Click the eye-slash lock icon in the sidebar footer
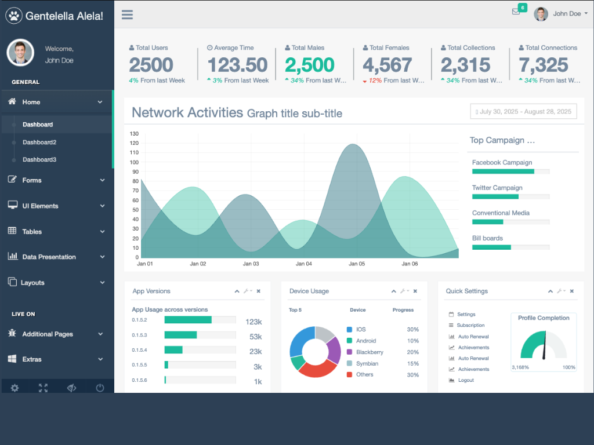The image size is (594, 445). pyautogui.click(x=71, y=388)
